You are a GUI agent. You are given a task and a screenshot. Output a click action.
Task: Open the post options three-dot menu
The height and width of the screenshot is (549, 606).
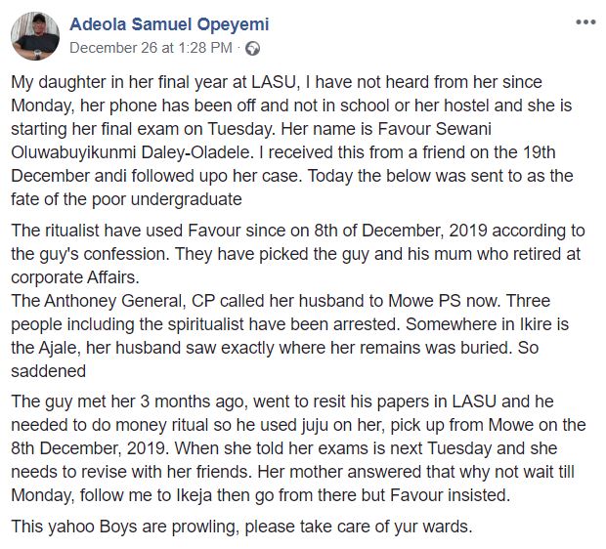pos(585,22)
